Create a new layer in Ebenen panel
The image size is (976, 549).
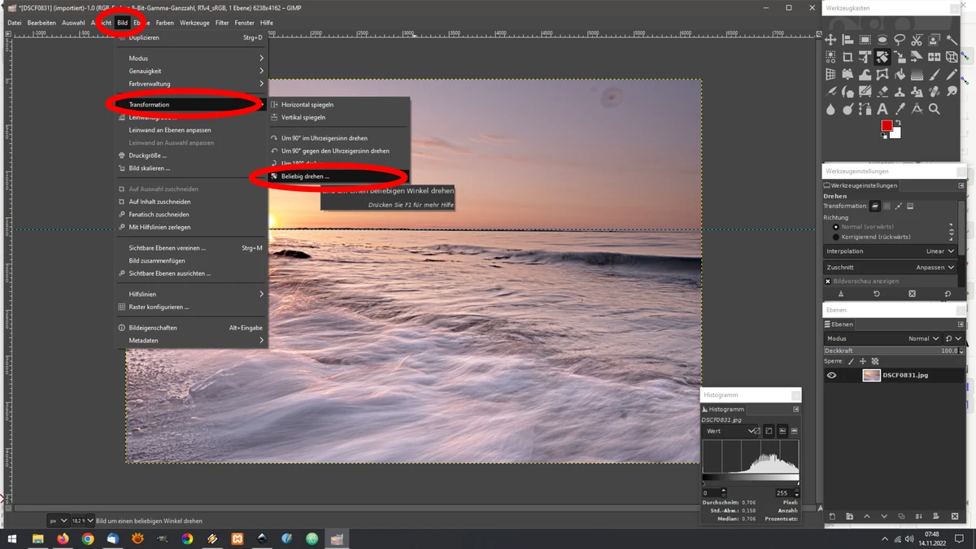click(832, 516)
